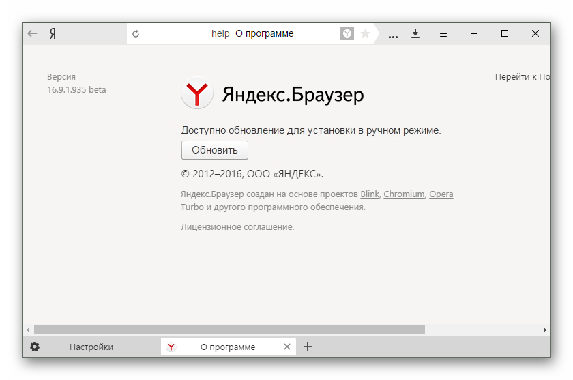Image resolution: width=573 pixels, height=380 pixels.
Task: Open the Chromium link
Action: point(404,194)
